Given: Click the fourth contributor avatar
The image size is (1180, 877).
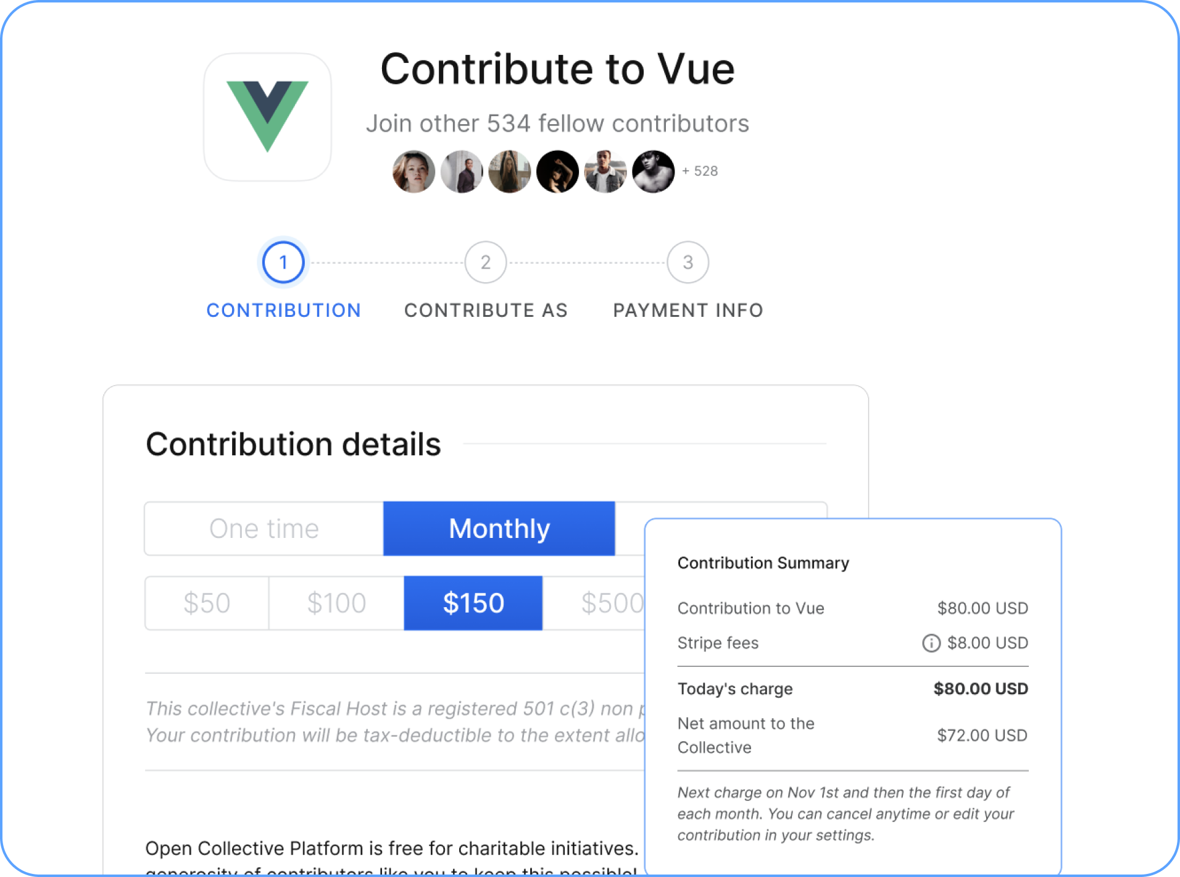Looking at the screenshot, I should pos(557,172).
